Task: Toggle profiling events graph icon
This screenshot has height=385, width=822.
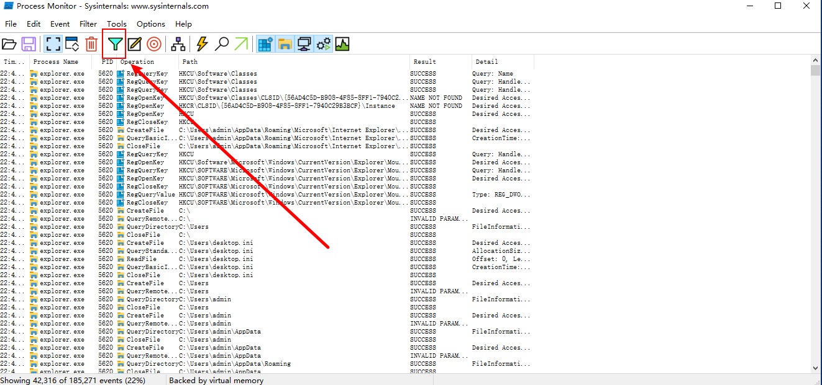Action: coord(342,44)
